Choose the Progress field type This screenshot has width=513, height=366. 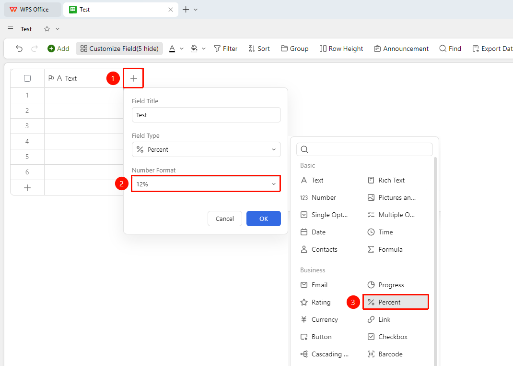click(x=386, y=285)
